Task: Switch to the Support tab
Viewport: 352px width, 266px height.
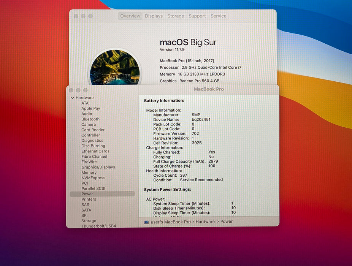Action: pos(197,16)
